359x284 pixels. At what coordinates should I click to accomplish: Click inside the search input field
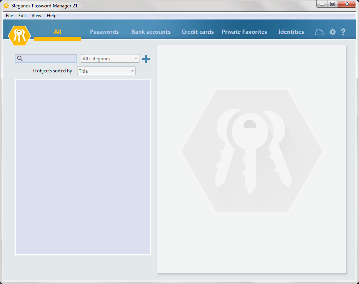coord(49,58)
